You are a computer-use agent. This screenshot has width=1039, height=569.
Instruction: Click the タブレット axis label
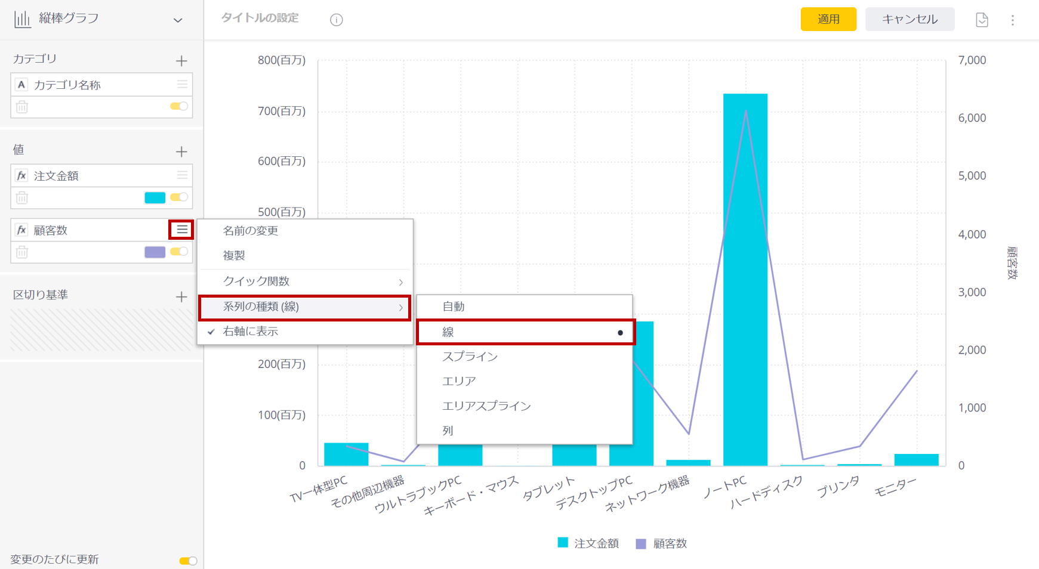click(548, 488)
